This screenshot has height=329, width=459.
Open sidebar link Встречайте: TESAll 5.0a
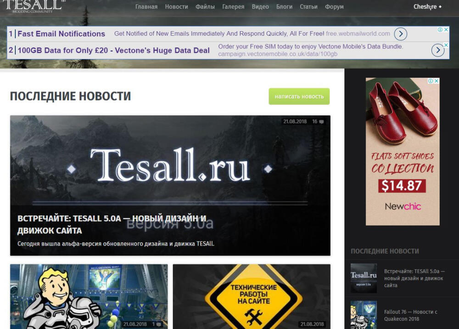coord(414,278)
